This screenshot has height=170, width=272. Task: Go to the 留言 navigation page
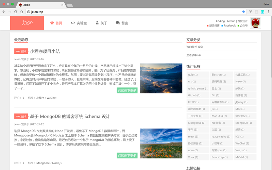[122, 23]
